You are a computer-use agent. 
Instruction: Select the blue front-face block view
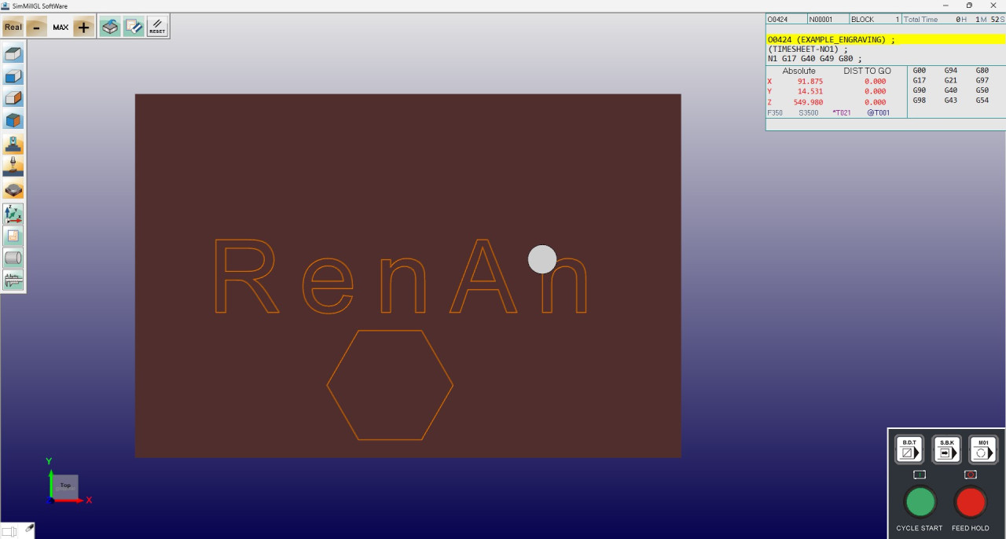13,76
